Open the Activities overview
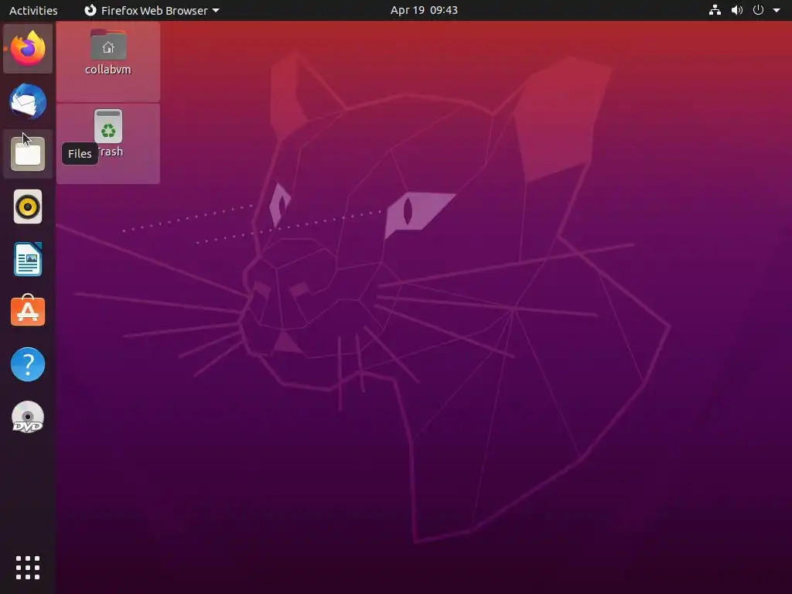 click(x=33, y=10)
